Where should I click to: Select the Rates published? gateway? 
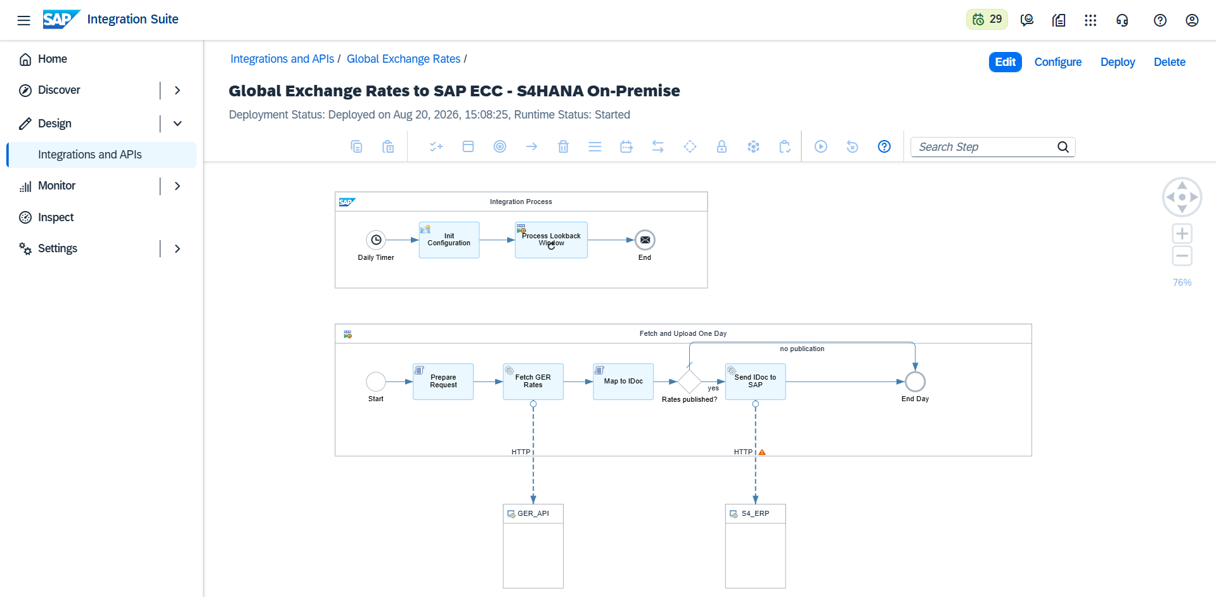click(x=689, y=382)
